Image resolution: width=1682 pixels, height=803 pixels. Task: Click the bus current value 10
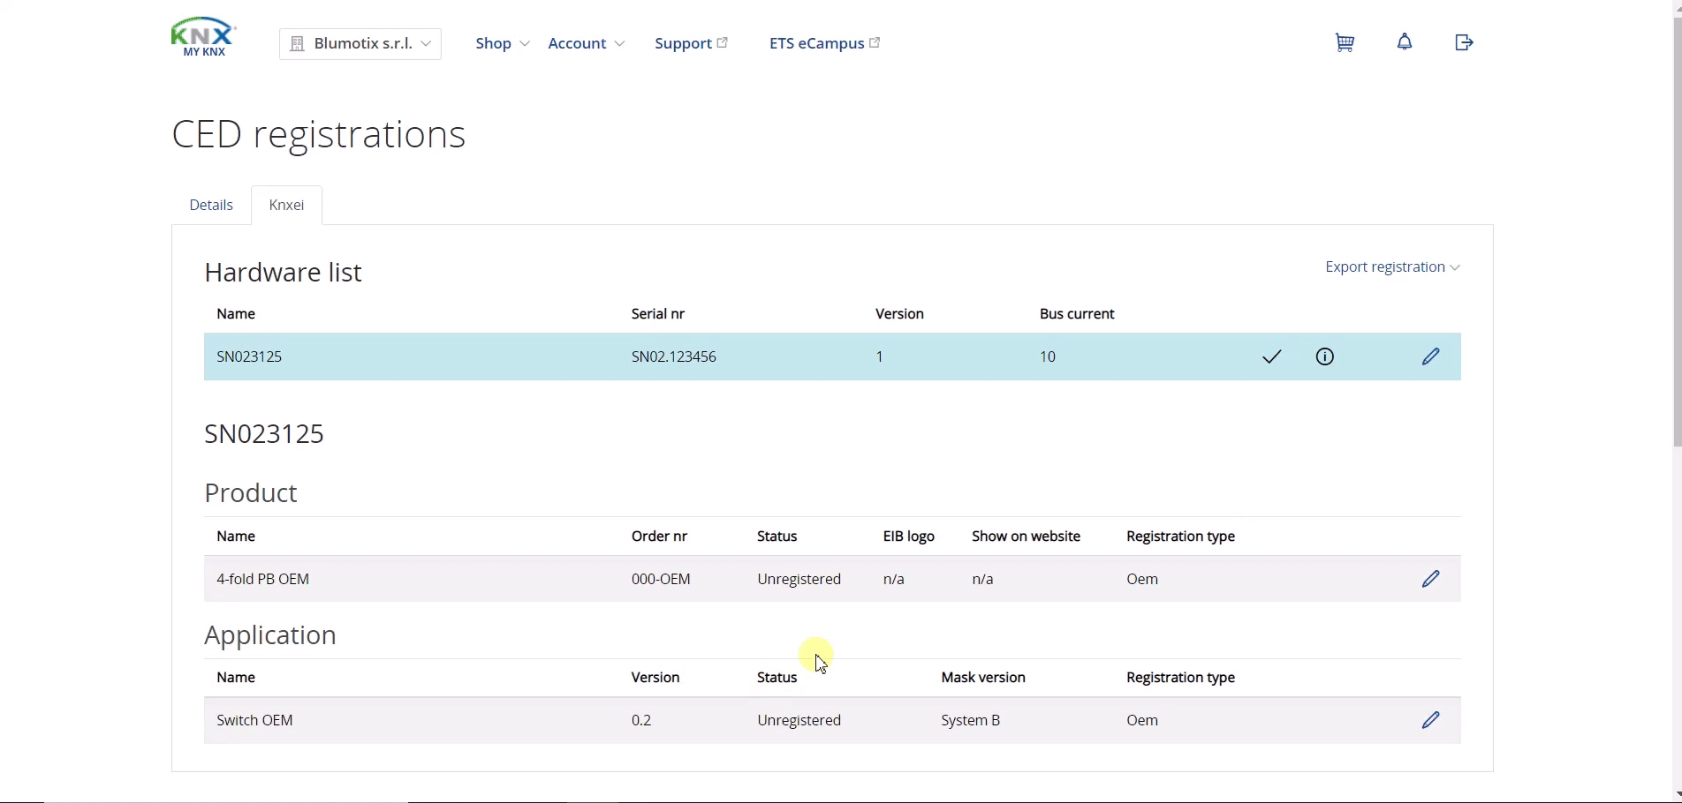point(1048,356)
